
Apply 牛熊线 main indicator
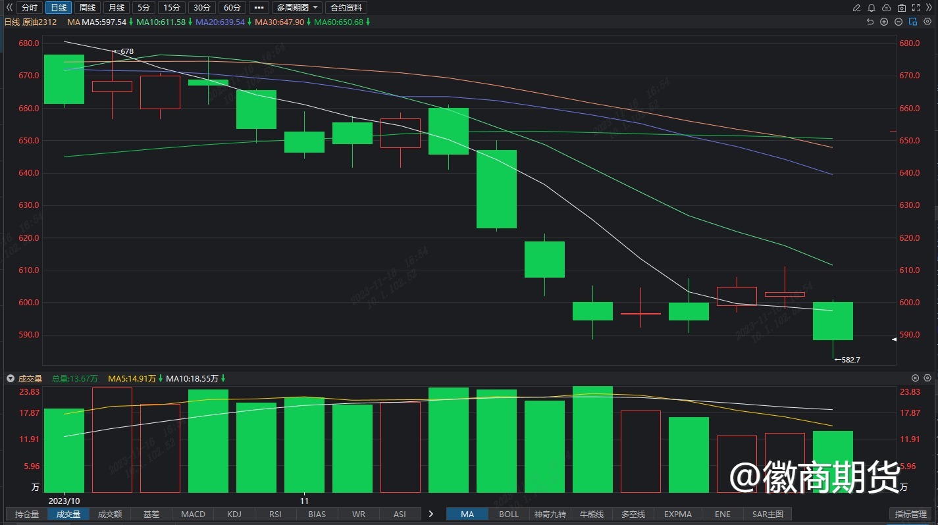[x=591, y=514]
